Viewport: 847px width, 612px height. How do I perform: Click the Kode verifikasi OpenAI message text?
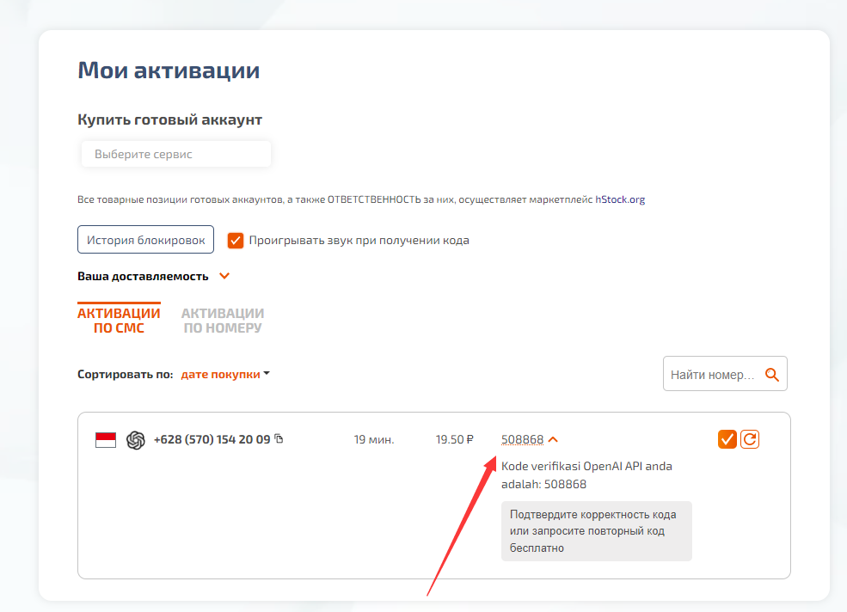click(586, 475)
